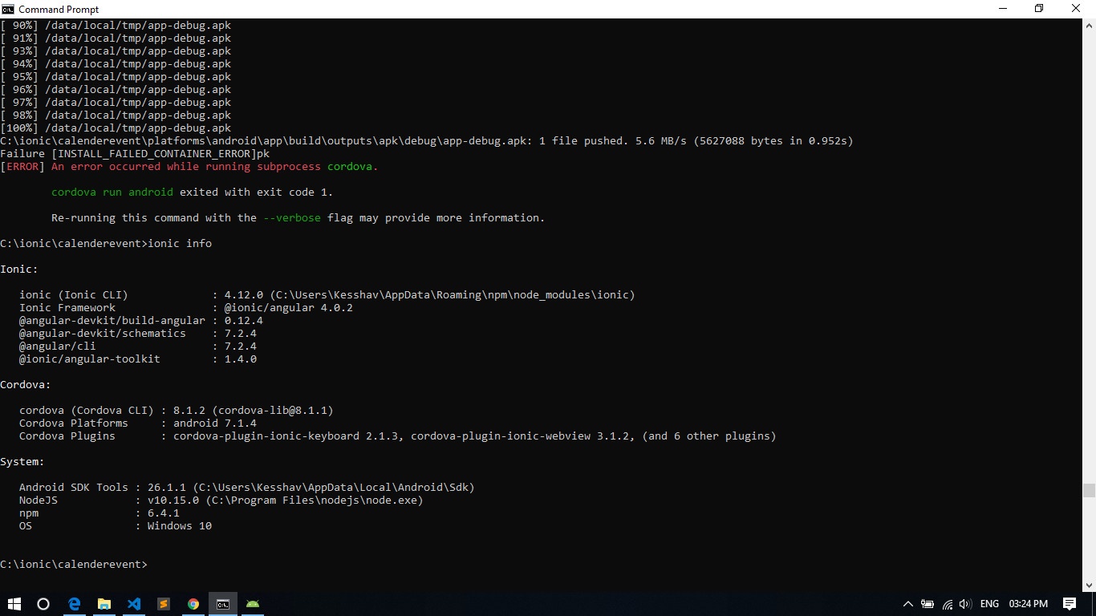Viewport: 1096px width, 616px height.
Task: Open the battery status tray icon
Action: tap(928, 604)
